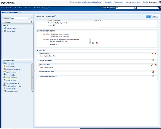Add a new Outbound Message action
This screenshot has width=161, height=129.
point(153,72)
